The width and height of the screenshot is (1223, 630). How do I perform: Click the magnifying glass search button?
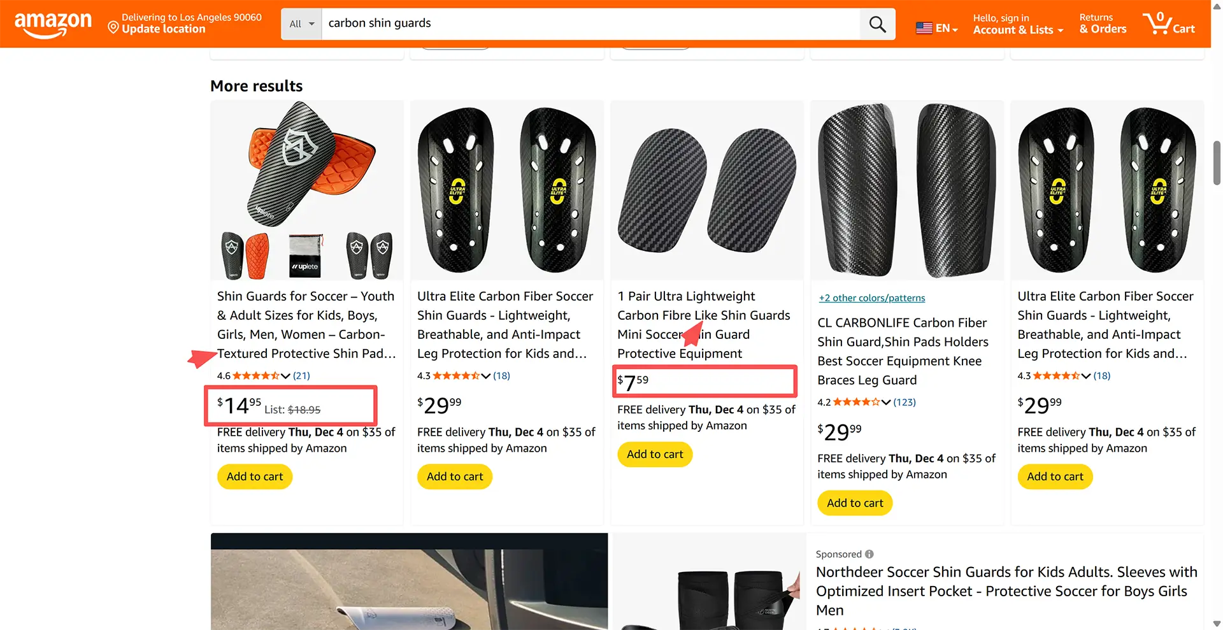(x=877, y=24)
